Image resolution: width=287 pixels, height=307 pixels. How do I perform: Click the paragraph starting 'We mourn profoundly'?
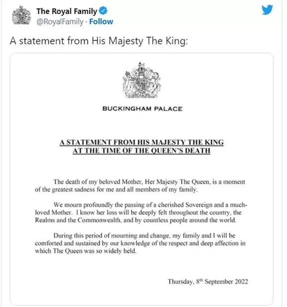pyautogui.click(x=141, y=212)
